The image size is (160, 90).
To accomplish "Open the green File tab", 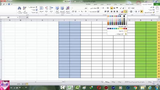I will 157,4.
